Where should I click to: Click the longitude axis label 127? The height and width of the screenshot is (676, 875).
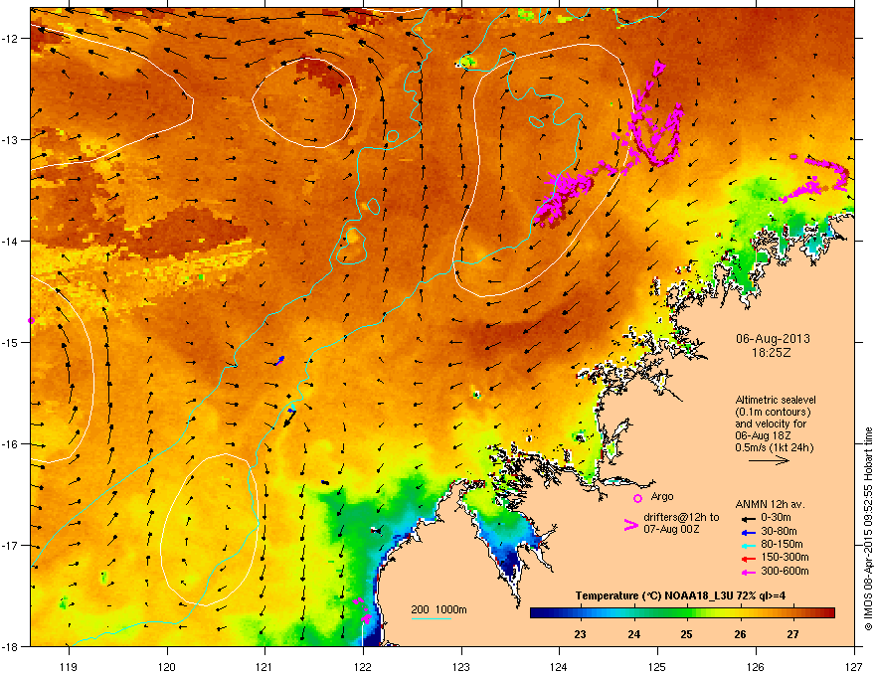coord(854,666)
